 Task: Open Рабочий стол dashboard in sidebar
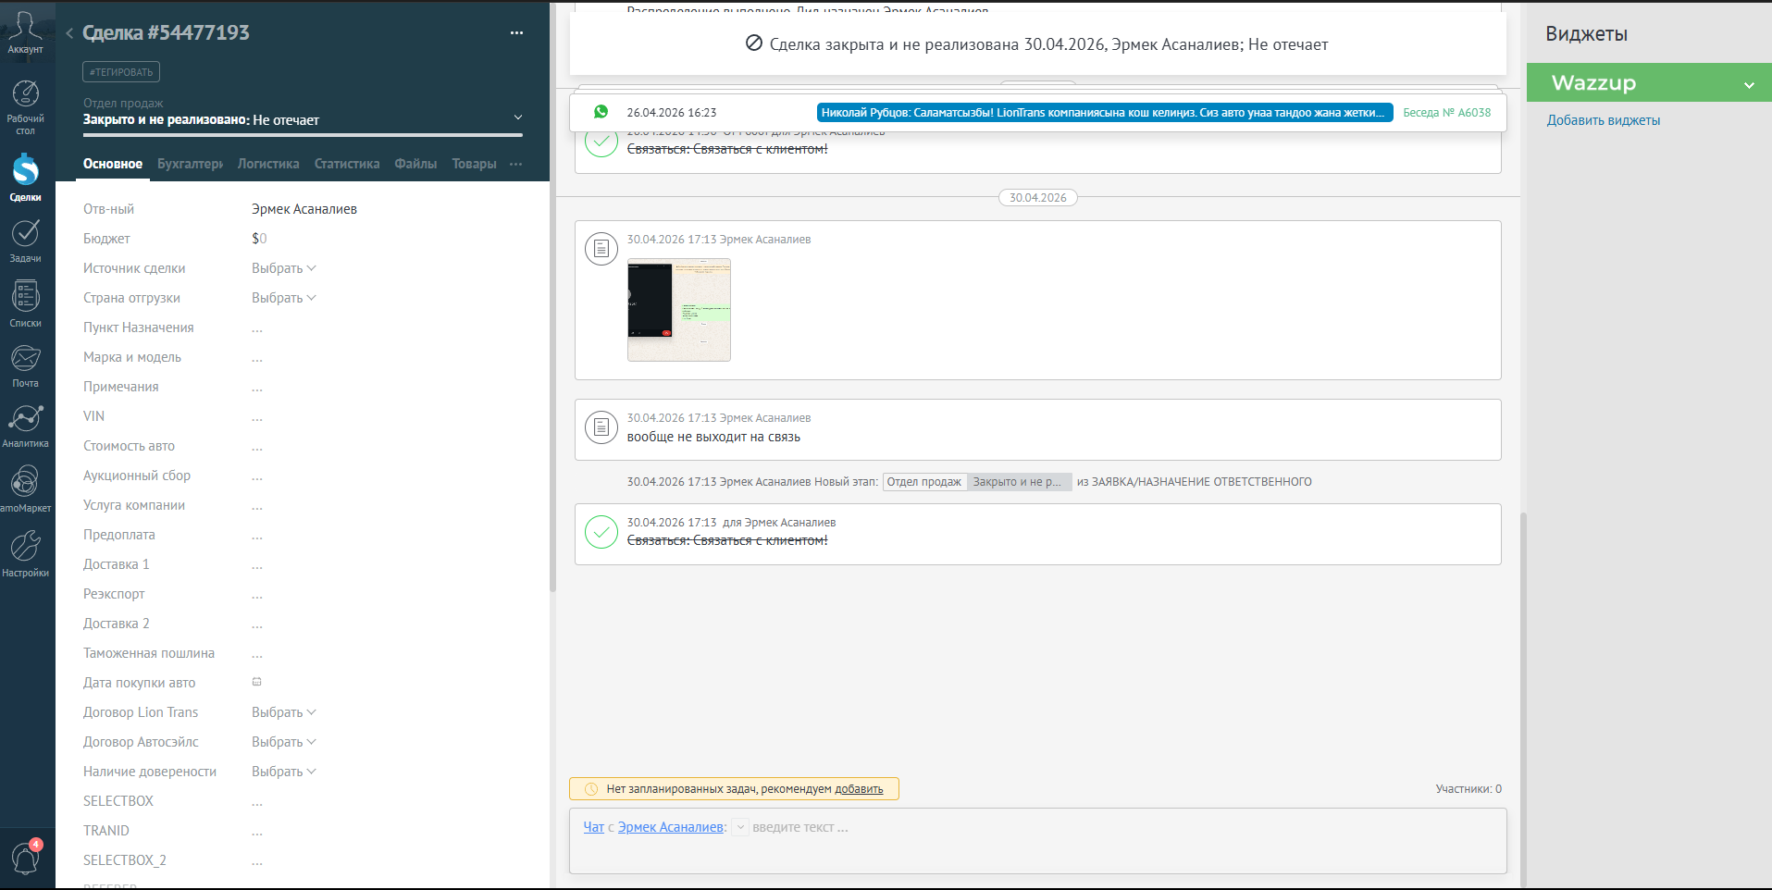25,107
